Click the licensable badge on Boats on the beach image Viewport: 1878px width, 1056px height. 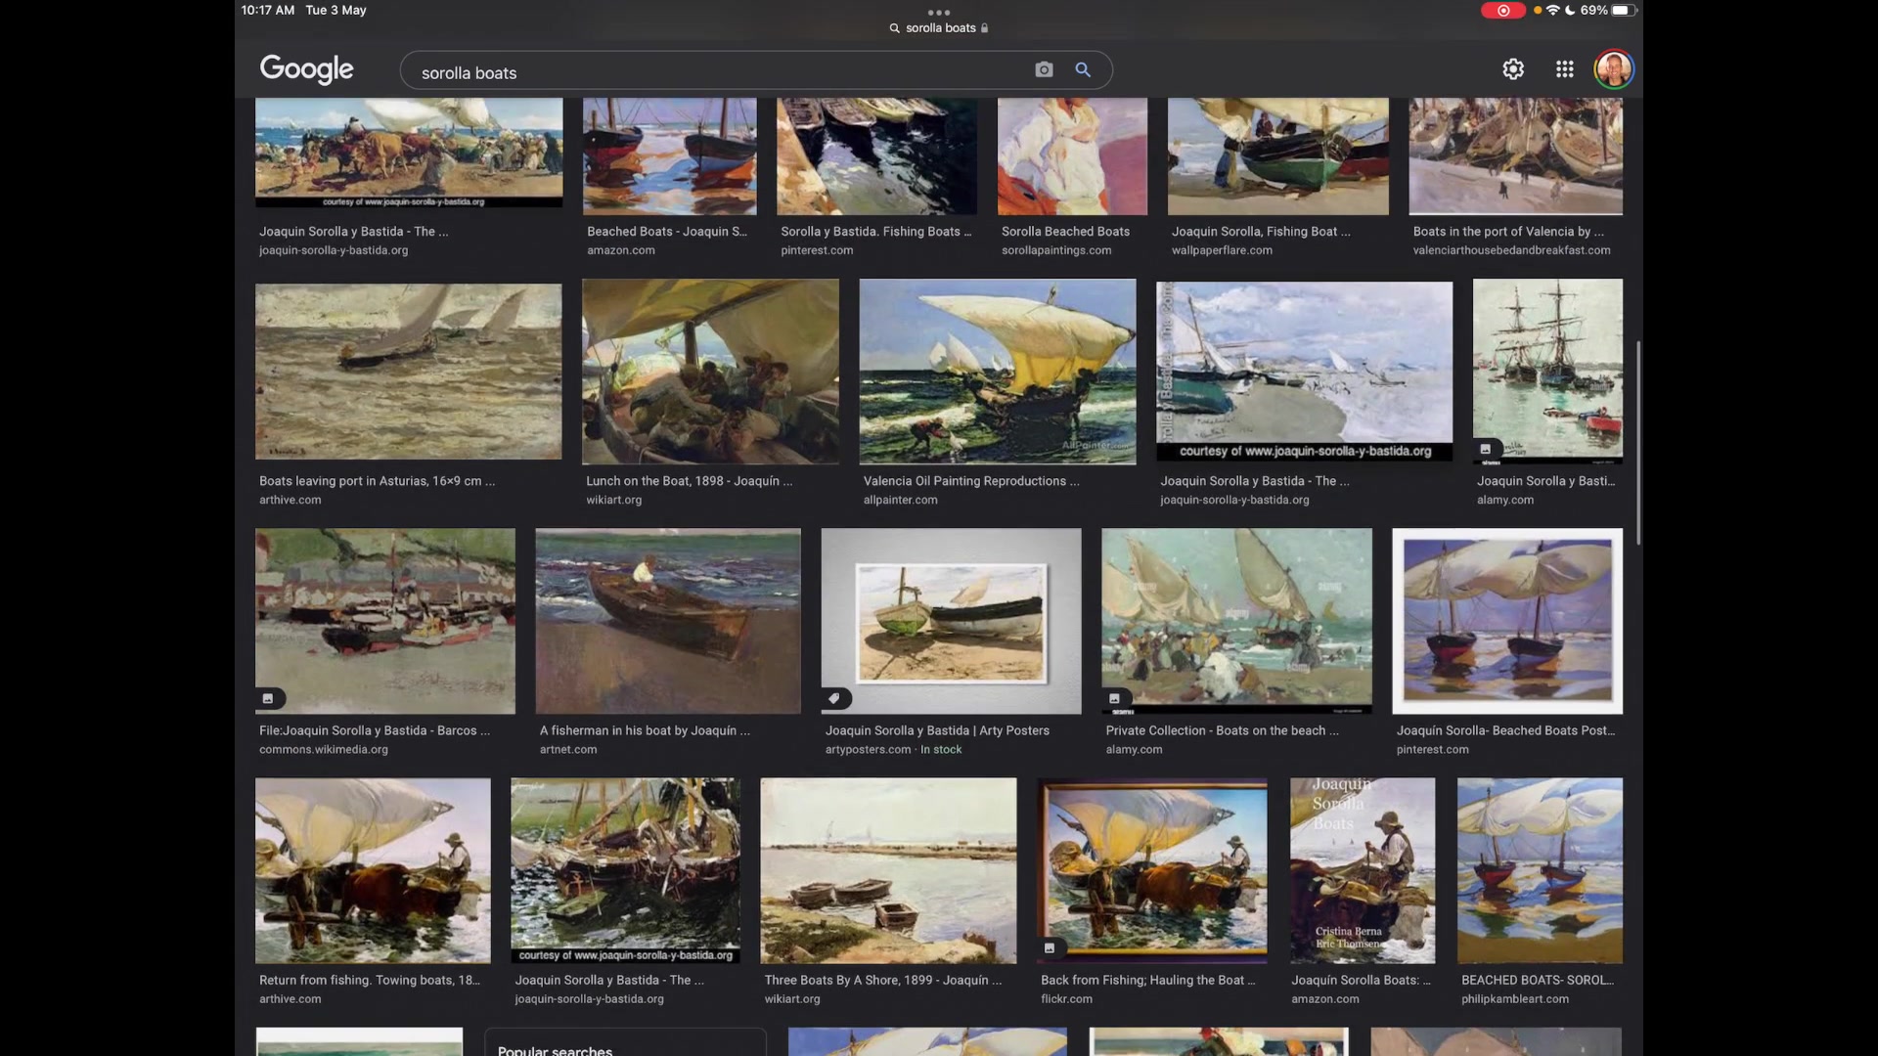pyautogui.click(x=1114, y=698)
